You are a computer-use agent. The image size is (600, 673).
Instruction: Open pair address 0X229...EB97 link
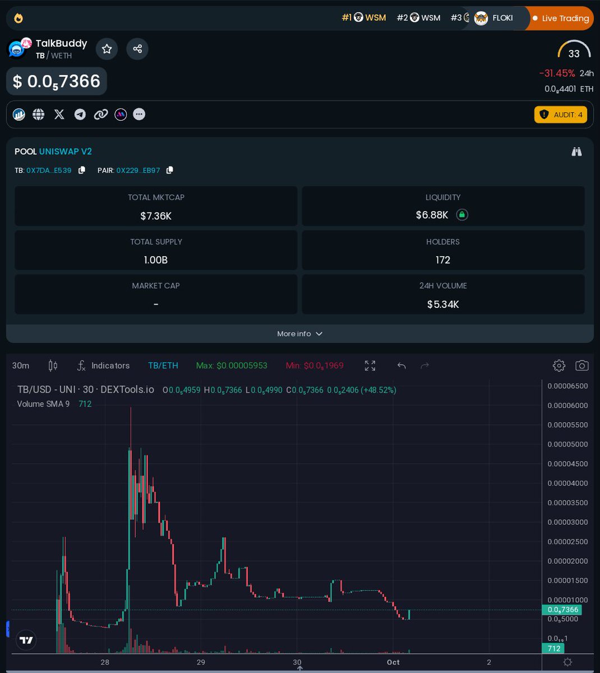tap(138, 170)
